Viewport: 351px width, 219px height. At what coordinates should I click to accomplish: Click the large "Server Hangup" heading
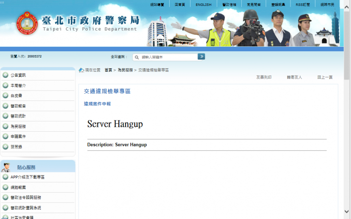point(115,124)
